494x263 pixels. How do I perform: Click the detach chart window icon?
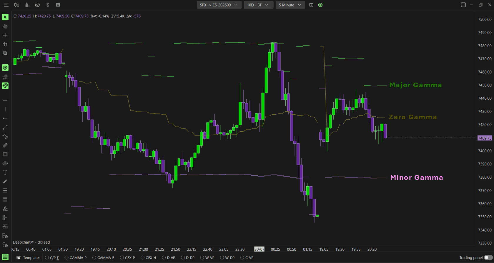[311, 5]
